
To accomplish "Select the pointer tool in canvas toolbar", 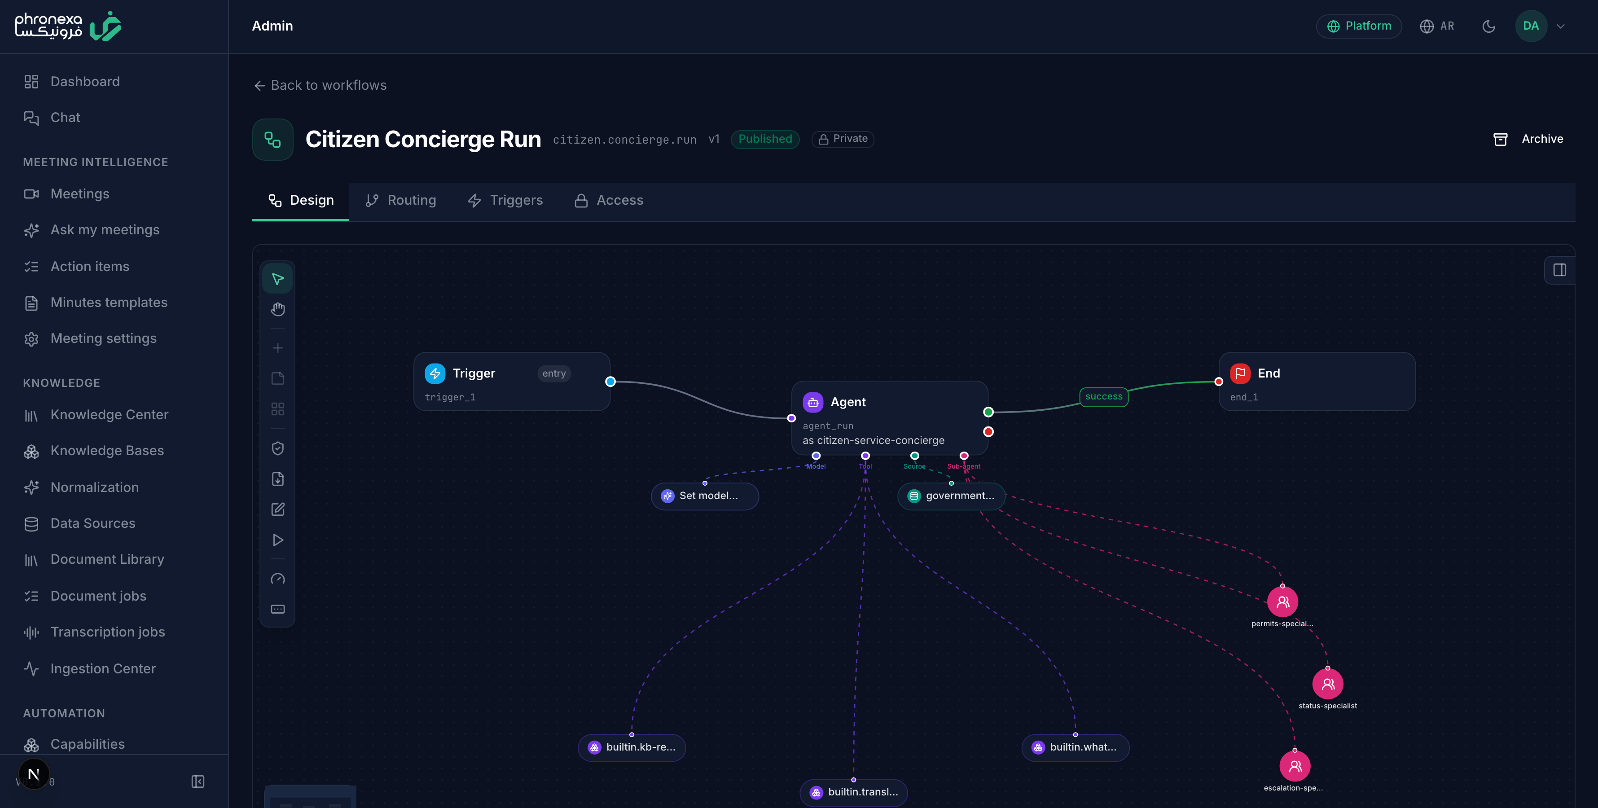I will coord(277,279).
